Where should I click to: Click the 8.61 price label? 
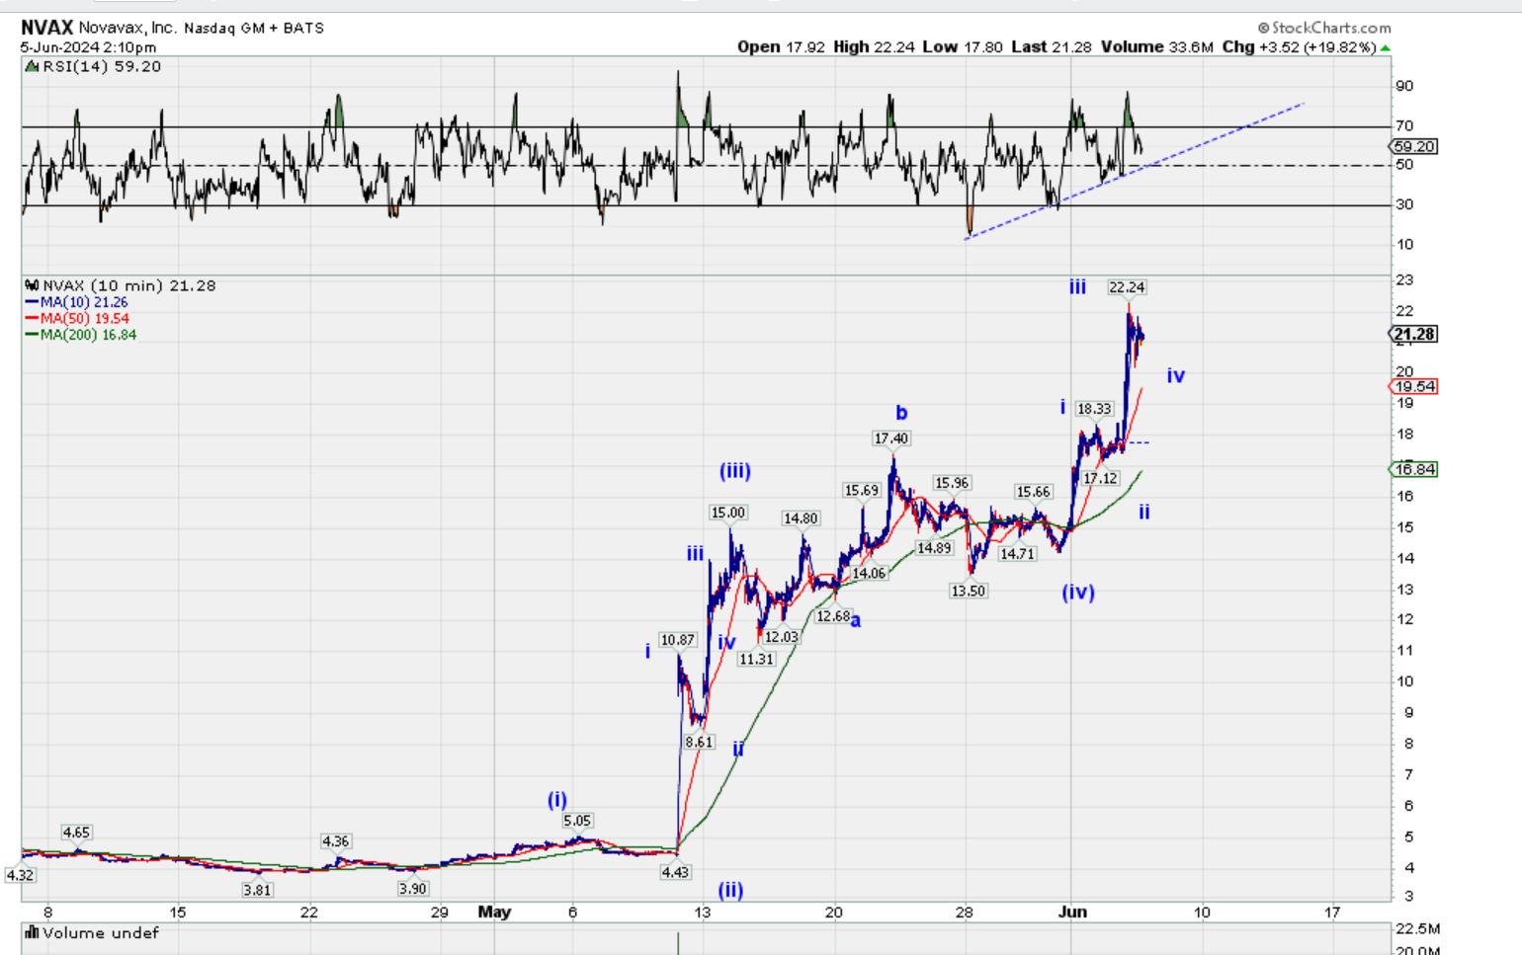pyautogui.click(x=699, y=742)
